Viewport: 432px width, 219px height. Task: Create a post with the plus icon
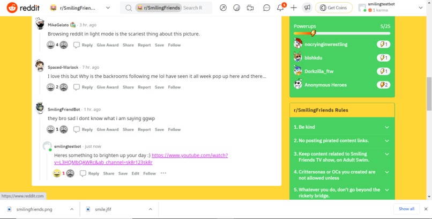click(x=294, y=8)
